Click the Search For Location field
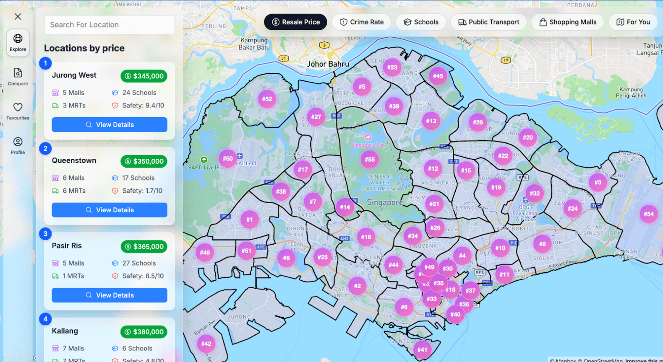 tap(110, 25)
